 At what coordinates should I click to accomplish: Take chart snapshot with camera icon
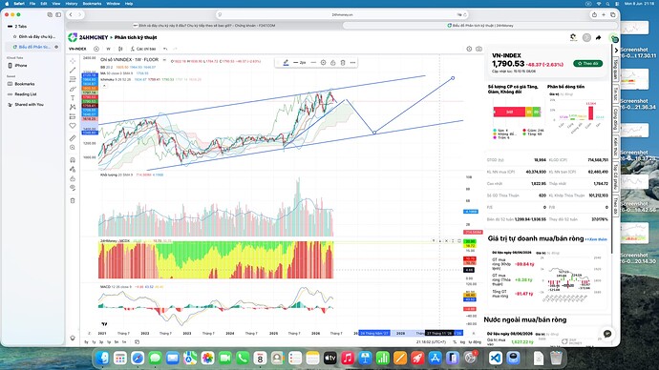[478, 49]
